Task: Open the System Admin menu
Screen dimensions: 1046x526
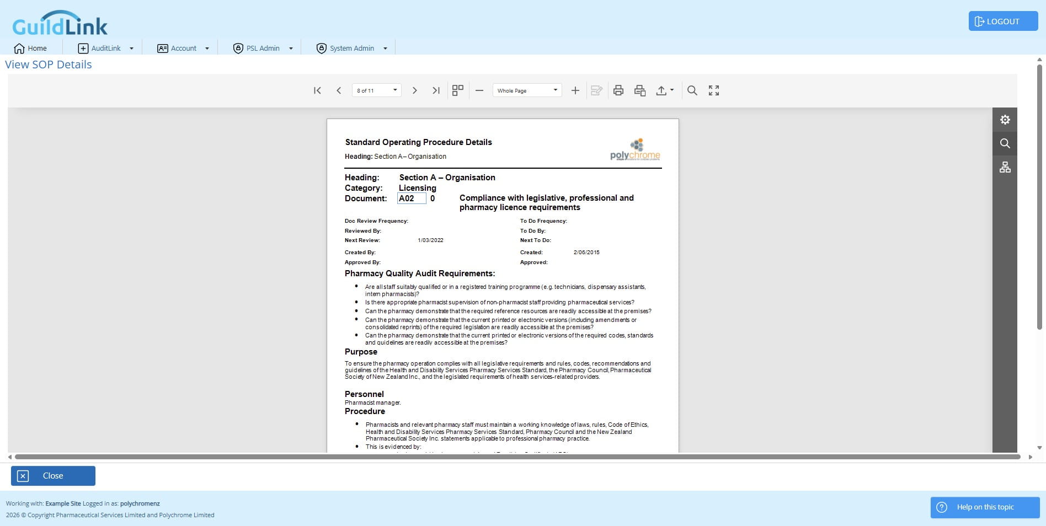Action: (352, 49)
